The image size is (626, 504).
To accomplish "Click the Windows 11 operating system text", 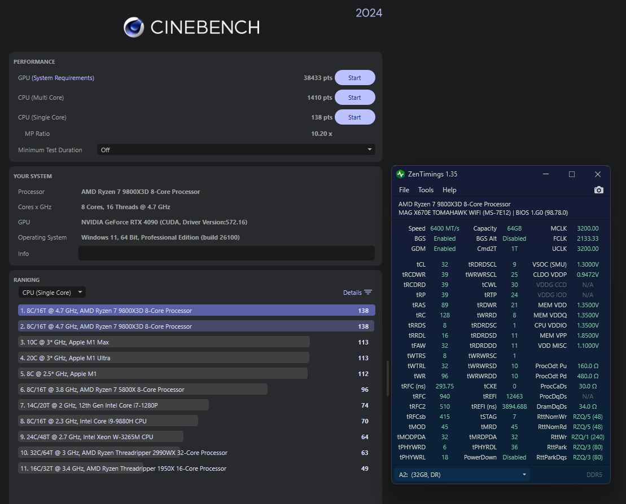I will 160,237.
